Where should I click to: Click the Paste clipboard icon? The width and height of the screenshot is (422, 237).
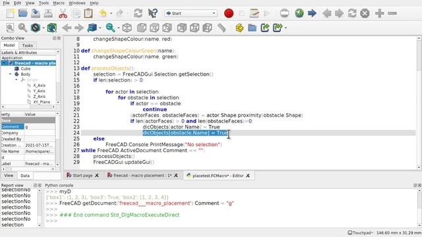pyautogui.click(x=88, y=13)
